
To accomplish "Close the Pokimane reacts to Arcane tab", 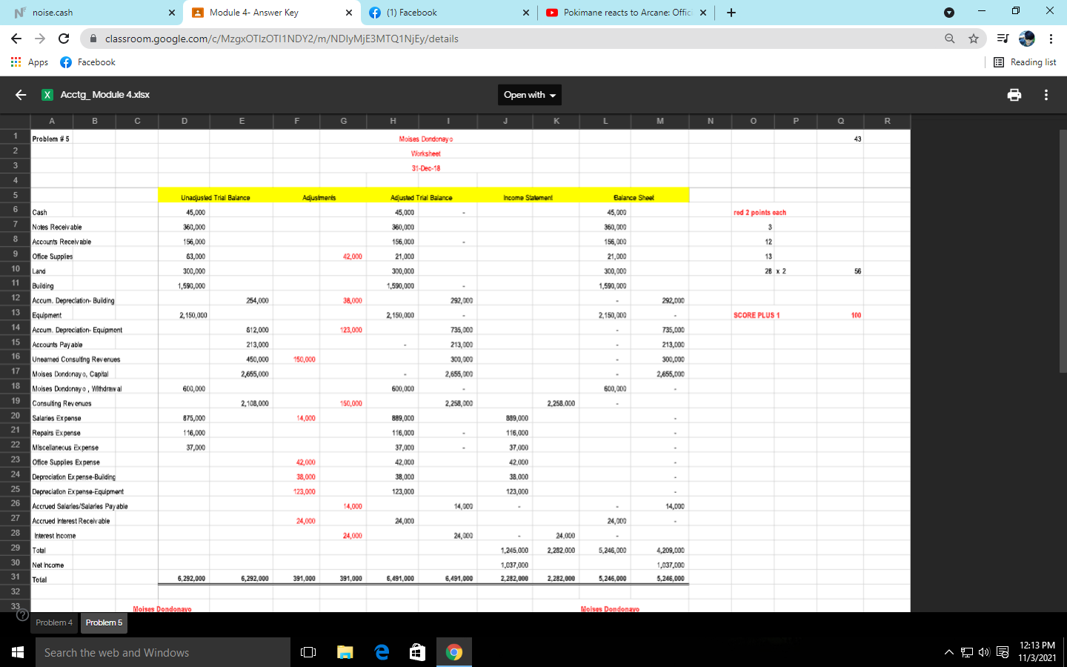I will click(x=703, y=13).
